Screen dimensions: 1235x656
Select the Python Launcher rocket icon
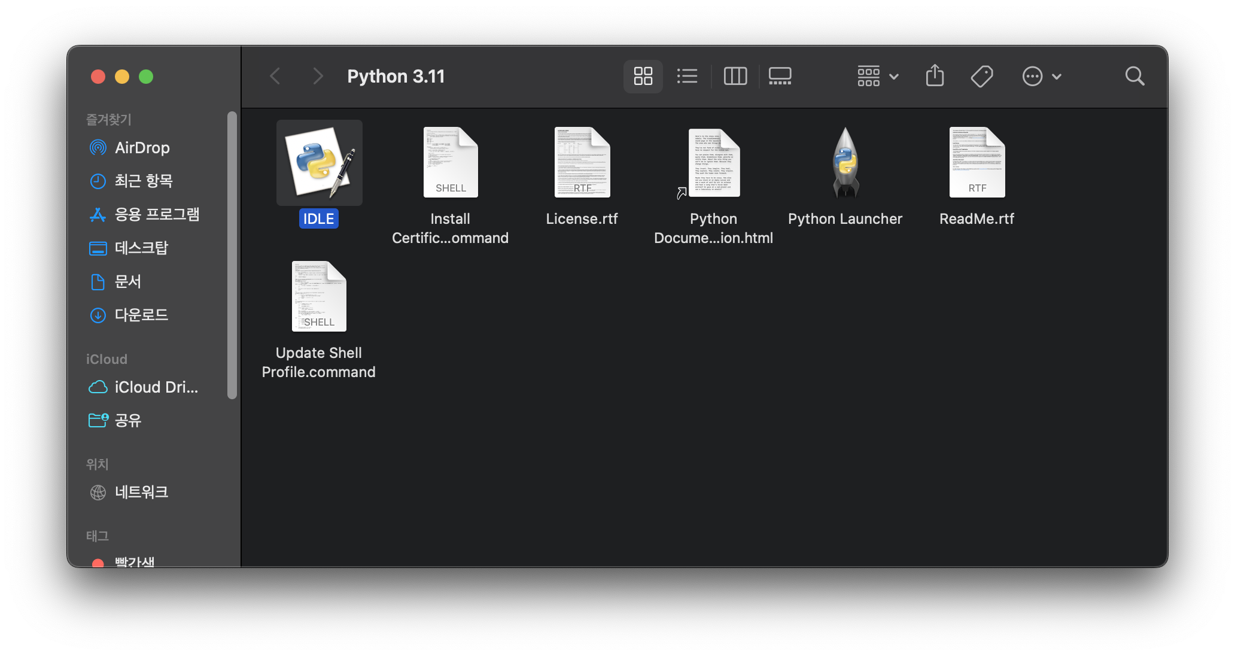(845, 163)
